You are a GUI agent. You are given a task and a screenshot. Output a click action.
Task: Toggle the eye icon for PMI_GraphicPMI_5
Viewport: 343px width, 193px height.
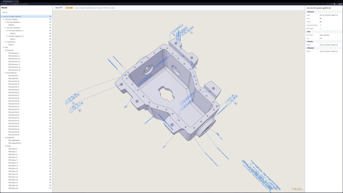click(x=50, y=140)
